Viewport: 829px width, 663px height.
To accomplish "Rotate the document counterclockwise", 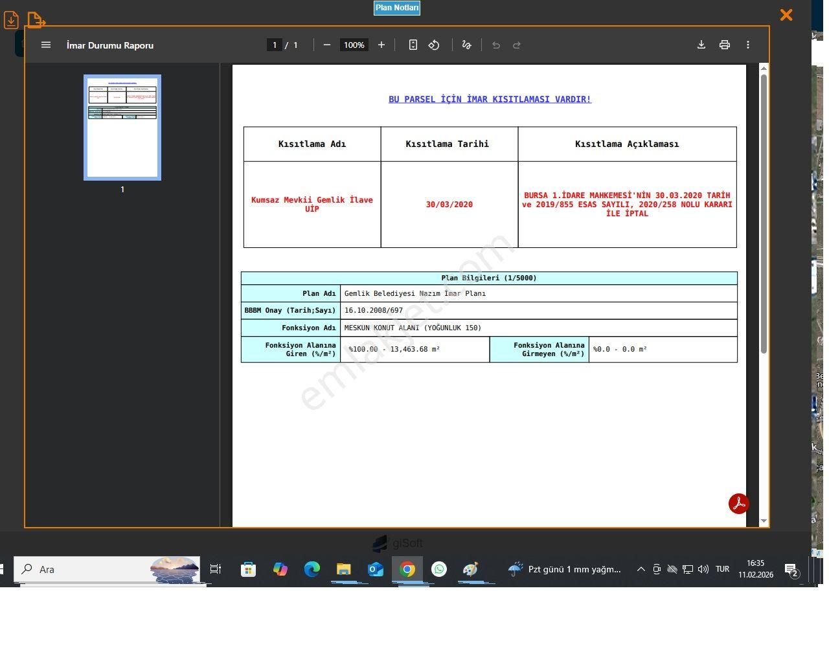I will coord(434,45).
